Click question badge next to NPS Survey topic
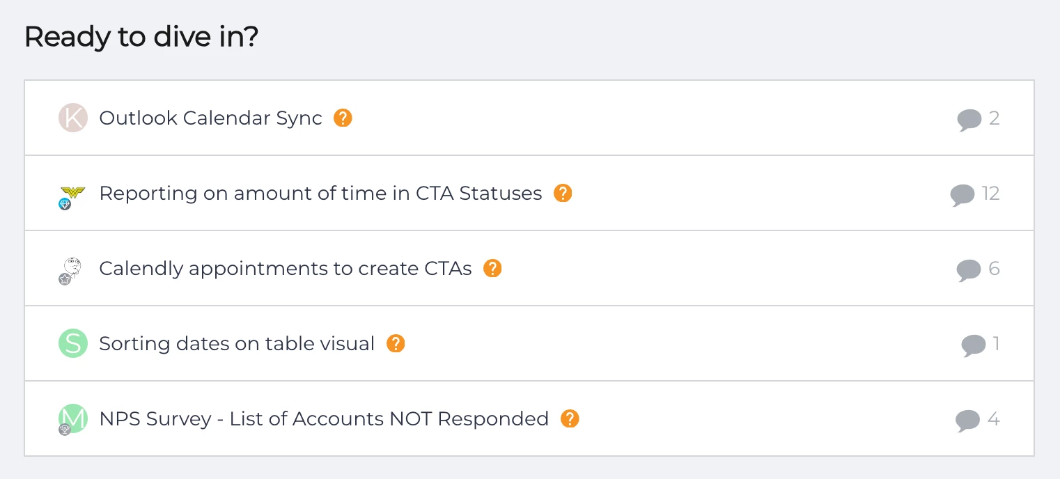This screenshot has width=1060, height=479. 570,419
